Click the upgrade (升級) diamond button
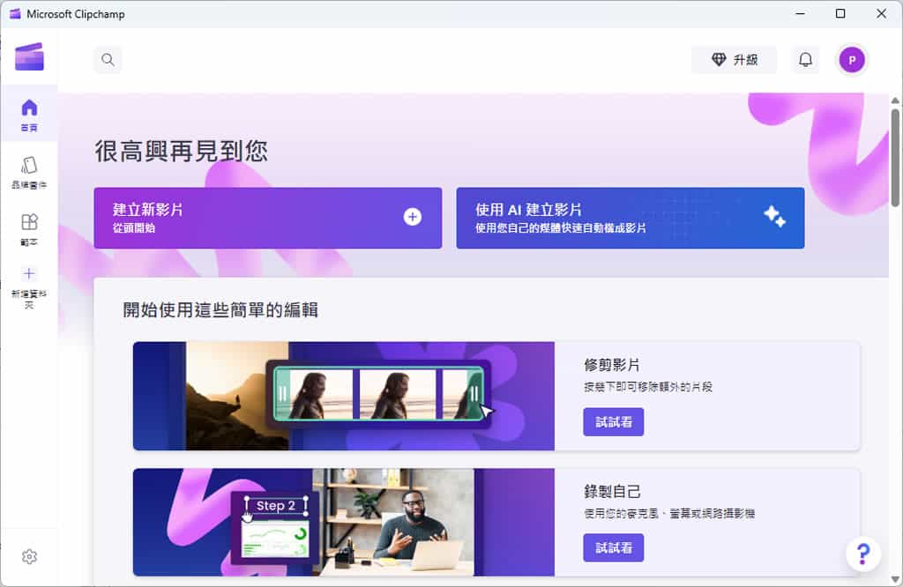The width and height of the screenshot is (903, 587). point(735,59)
